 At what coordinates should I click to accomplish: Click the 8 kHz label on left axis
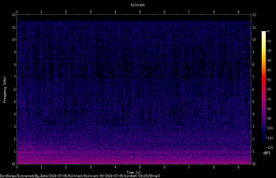tap(15, 64)
